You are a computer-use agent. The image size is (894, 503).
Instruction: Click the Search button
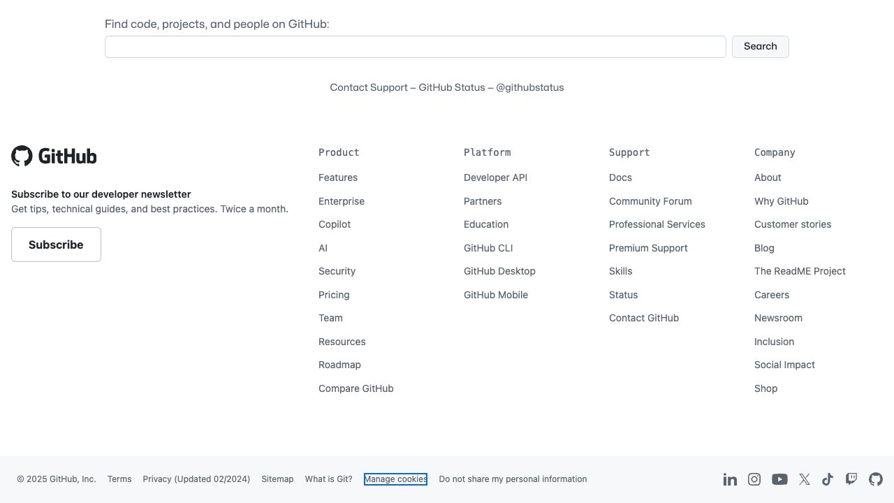(x=760, y=47)
